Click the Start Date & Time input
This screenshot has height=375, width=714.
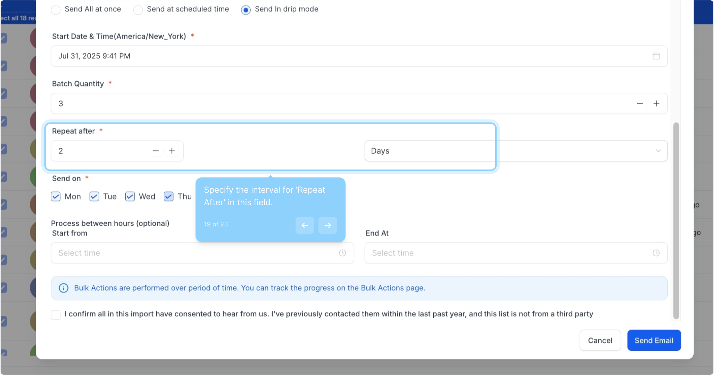(x=347, y=56)
